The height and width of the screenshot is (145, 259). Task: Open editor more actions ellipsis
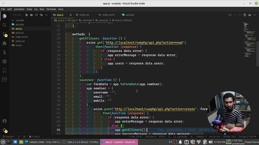pyautogui.click(x=255, y=15)
